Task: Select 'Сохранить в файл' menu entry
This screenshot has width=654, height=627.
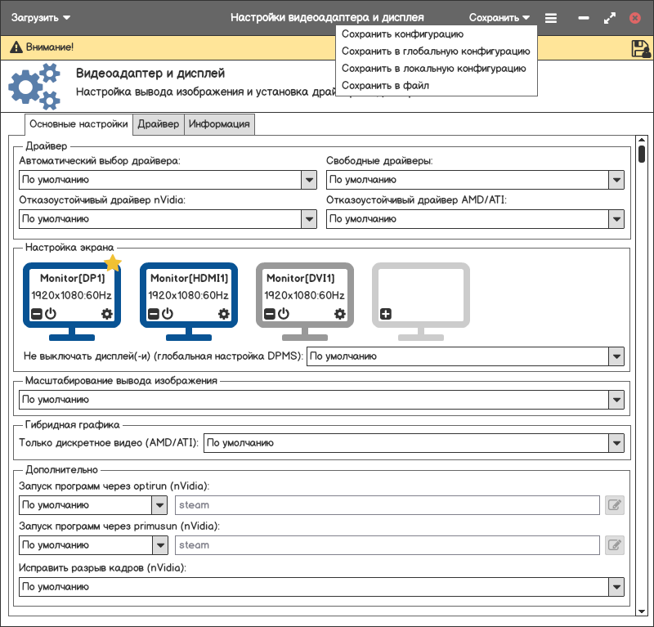Action: point(384,85)
